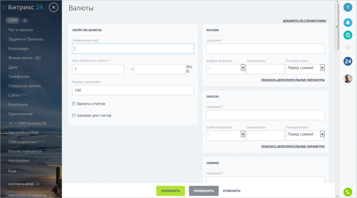Screen dimensions: 357x198
Task: Focus the 'Символьный код' input field
Action: [x=133, y=49]
